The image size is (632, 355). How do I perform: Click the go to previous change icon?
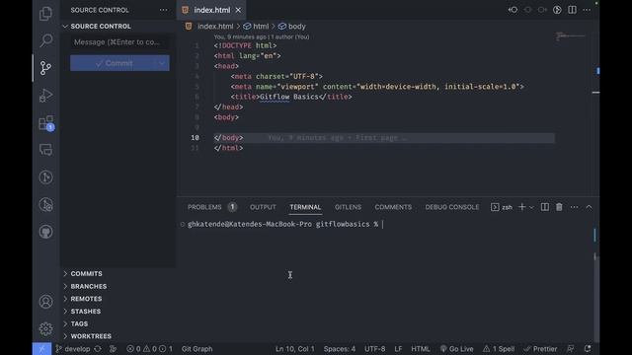(x=513, y=10)
